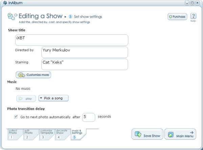Click the seconds delay field showing 5
The image size is (203, 150).
pos(89,117)
